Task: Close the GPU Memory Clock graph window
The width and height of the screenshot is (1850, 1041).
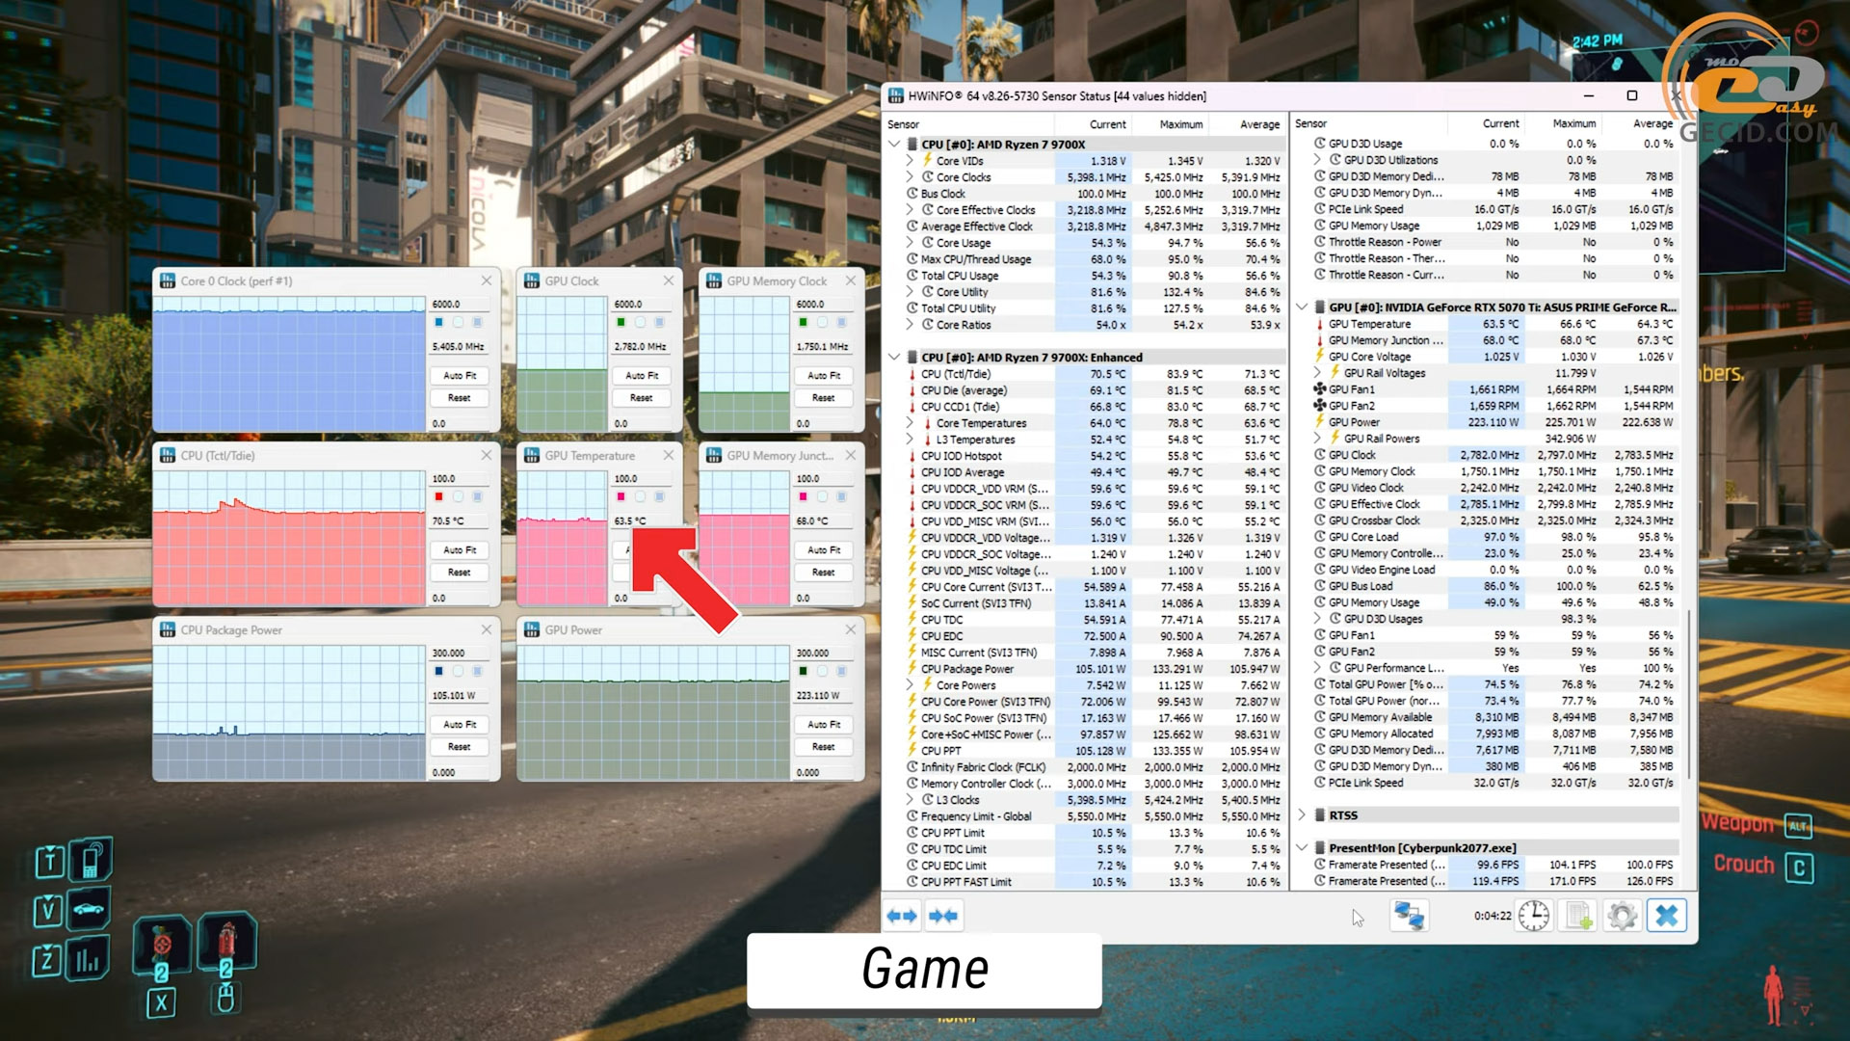Action: pyautogui.click(x=851, y=280)
